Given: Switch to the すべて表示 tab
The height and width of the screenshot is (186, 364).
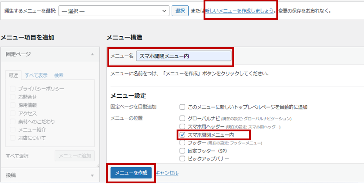Looking at the screenshot, I should [36, 75].
